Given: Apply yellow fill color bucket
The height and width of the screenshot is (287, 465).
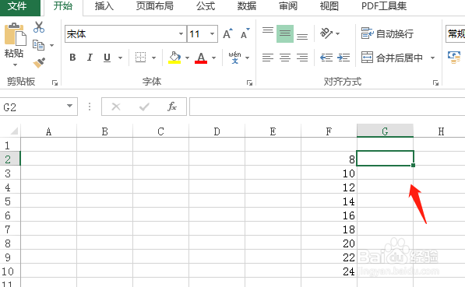Looking at the screenshot, I should pyautogui.click(x=174, y=58).
